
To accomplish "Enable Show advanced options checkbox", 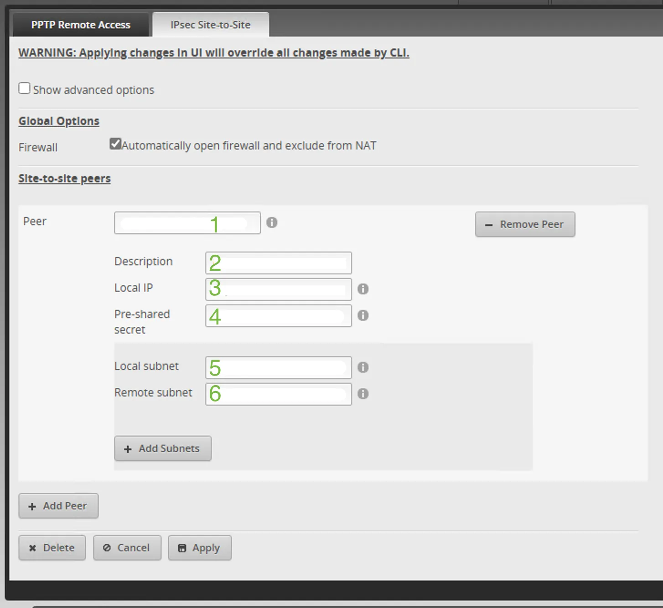I will point(25,88).
